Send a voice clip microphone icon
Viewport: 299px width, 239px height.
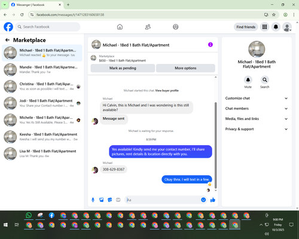pos(93,200)
